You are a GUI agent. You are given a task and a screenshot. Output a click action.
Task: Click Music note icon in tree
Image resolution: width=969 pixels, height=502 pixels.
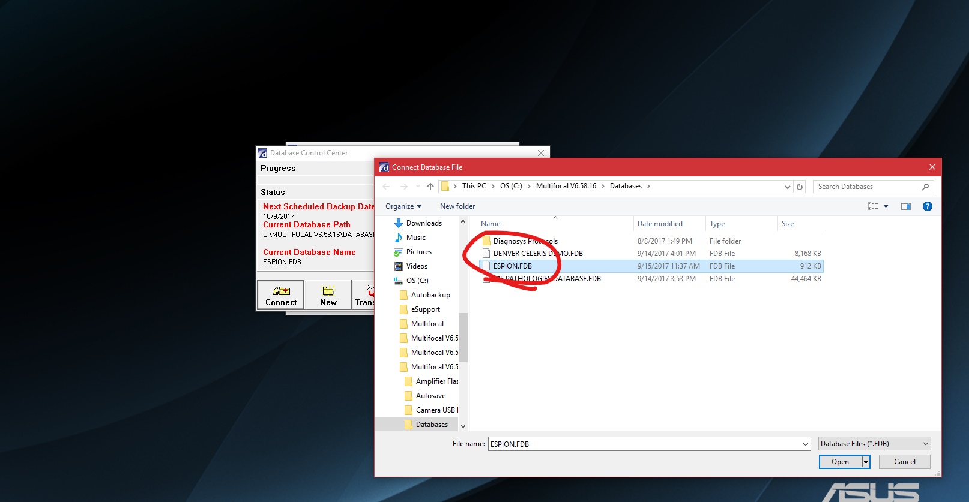pos(399,238)
